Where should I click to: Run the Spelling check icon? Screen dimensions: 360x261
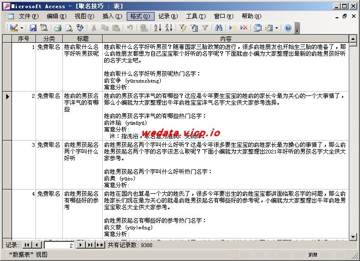(80, 28)
